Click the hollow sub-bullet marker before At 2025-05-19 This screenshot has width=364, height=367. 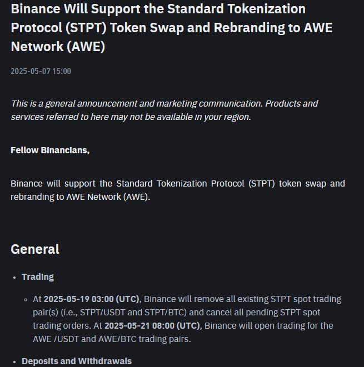26,300
